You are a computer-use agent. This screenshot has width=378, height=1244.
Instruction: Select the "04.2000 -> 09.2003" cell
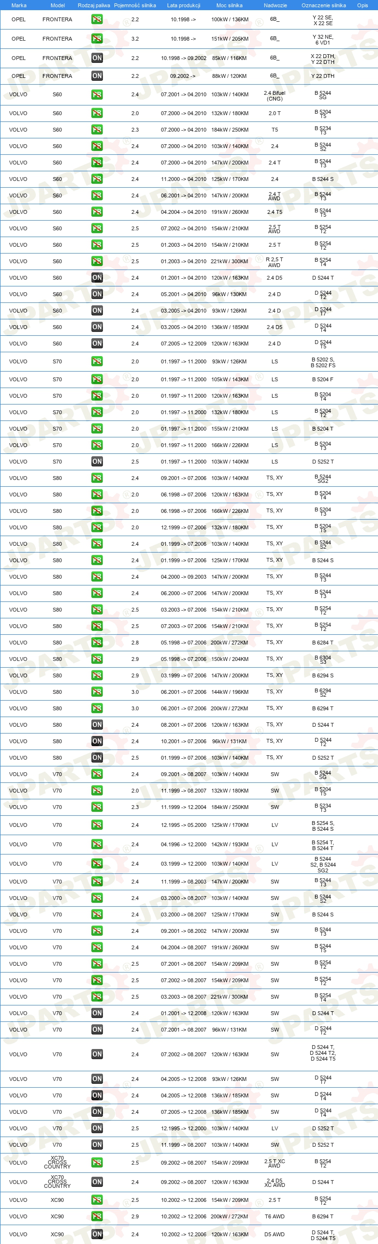184,577
